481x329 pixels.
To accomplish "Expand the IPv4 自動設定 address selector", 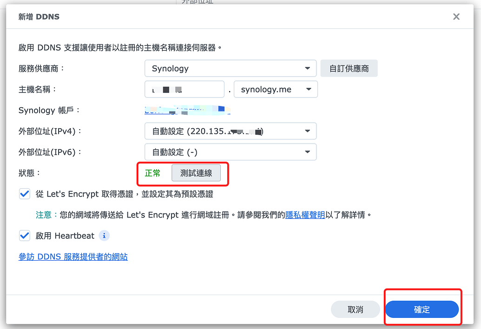I will tap(231, 131).
